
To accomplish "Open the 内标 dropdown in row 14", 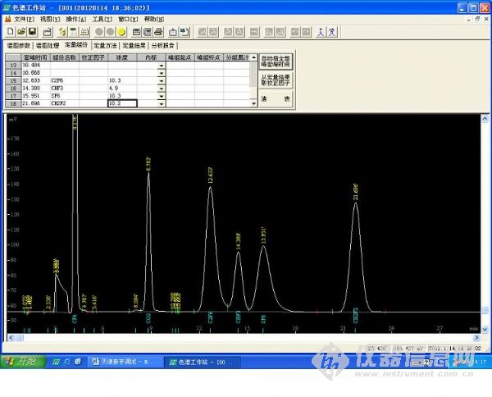I will pyautogui.click(x=162, y=73).
